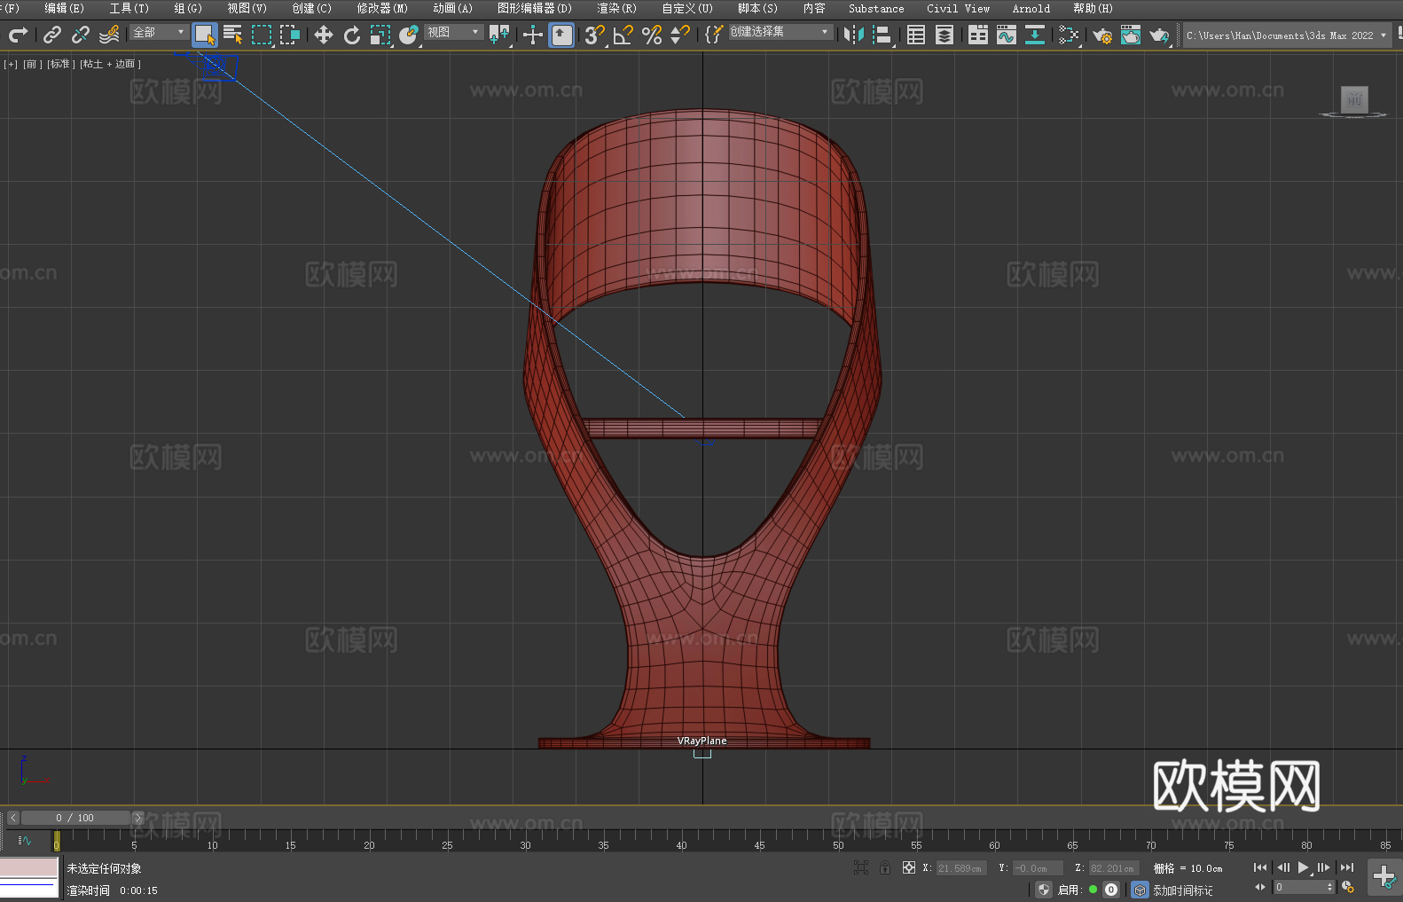Click Edit Named Selection Sets icon
1403x902 pixels.
coord(714,35)
